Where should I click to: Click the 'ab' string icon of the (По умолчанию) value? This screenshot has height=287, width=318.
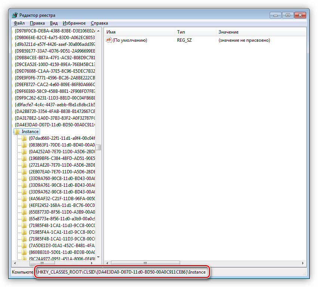109,40
